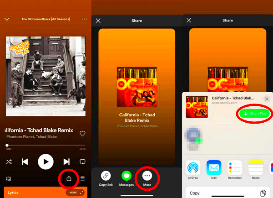Like the song with the heart icon
Viewport: 273px width, 198px height.
82,134
